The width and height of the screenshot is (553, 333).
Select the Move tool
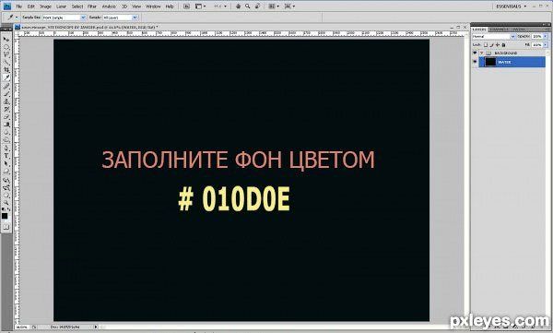(6, 39)
